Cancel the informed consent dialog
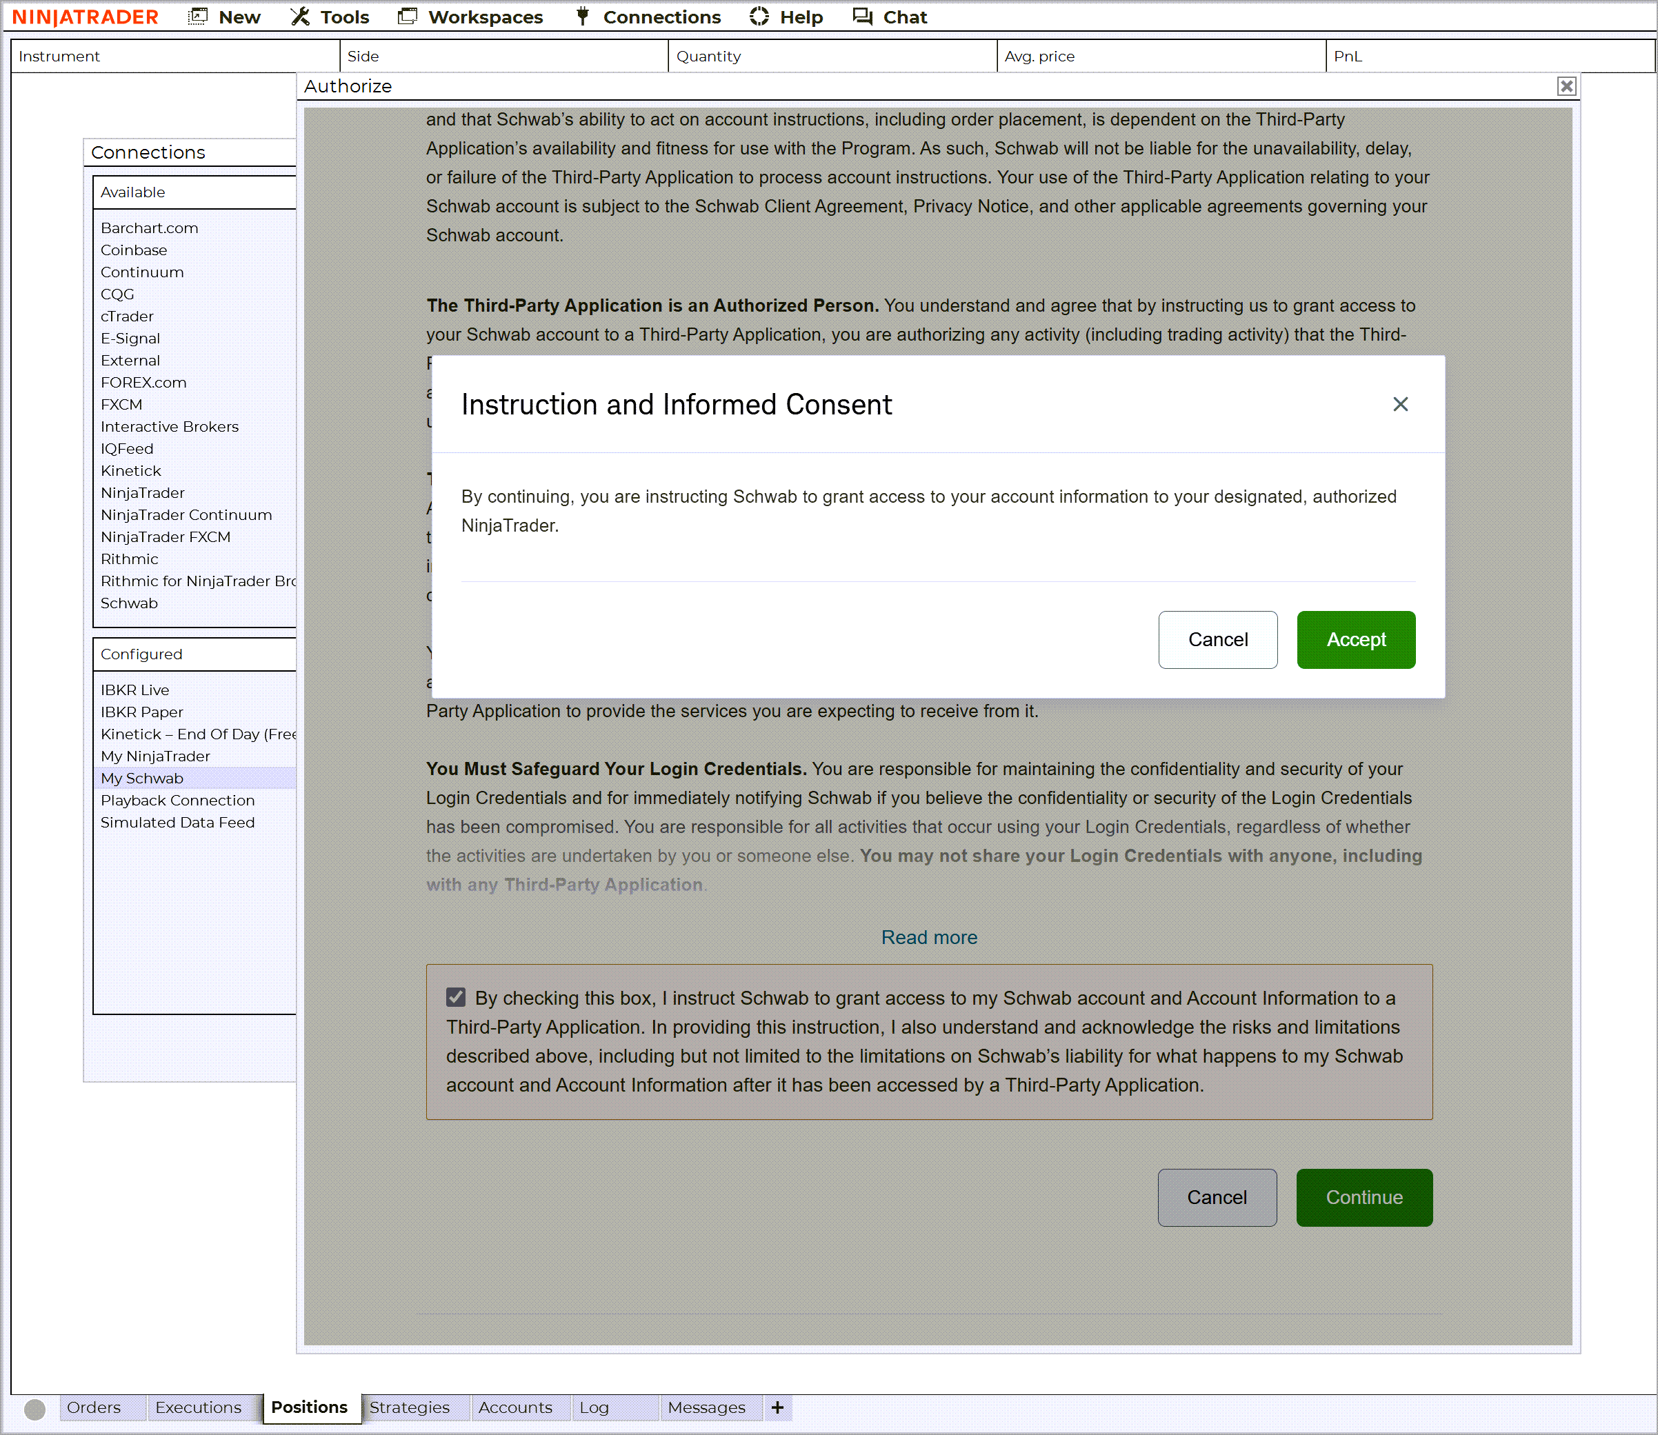 1217,640
